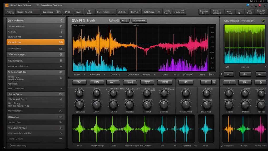Click the VA button above the knobs
Screen dimensions: 268x151
(x=113, y=82)
